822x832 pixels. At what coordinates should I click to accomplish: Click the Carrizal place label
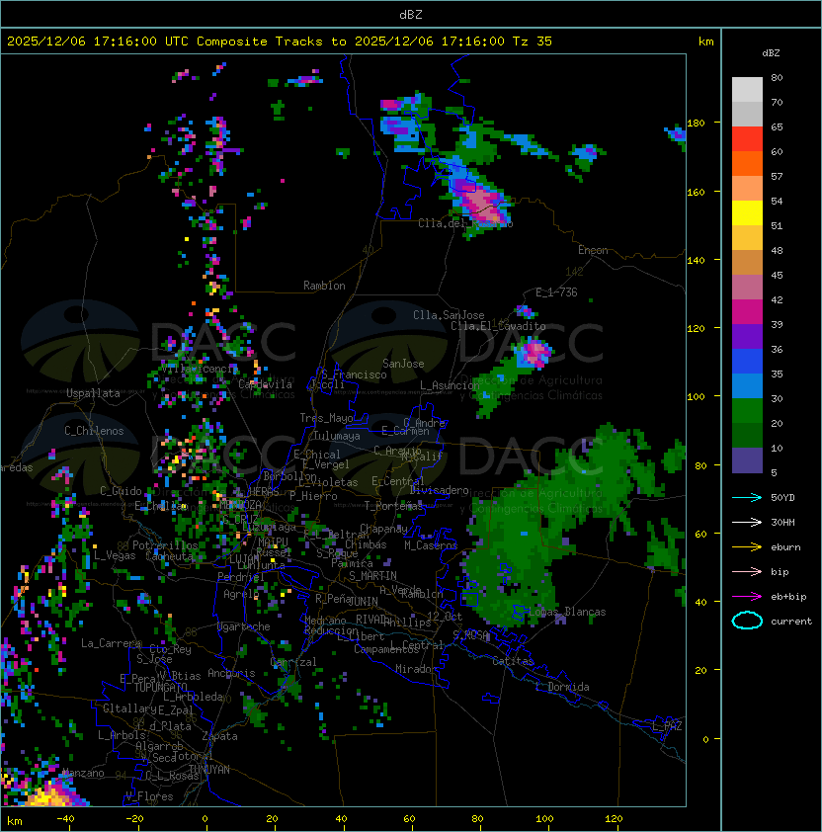click(x=292, y=662)
